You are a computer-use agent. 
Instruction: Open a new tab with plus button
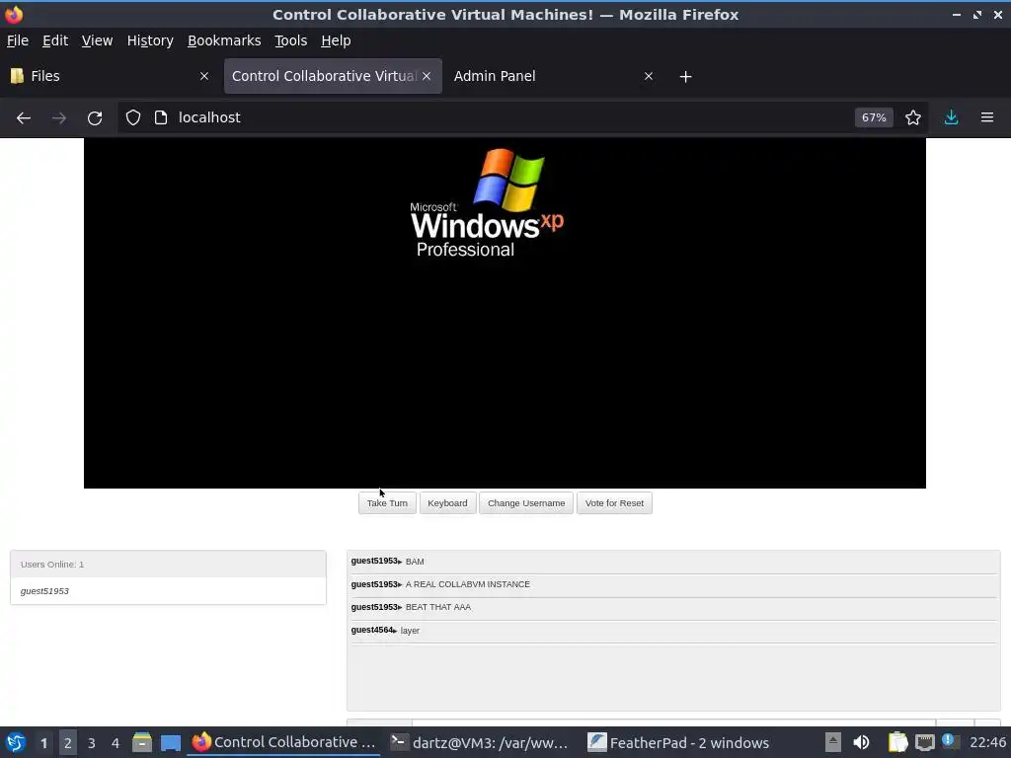pos(685,77)
